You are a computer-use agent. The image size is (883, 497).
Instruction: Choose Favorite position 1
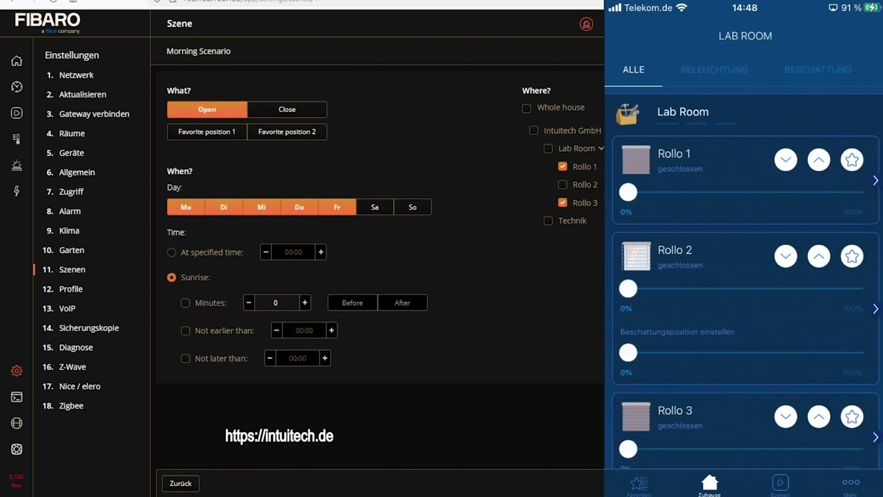(x=207, y=132)
